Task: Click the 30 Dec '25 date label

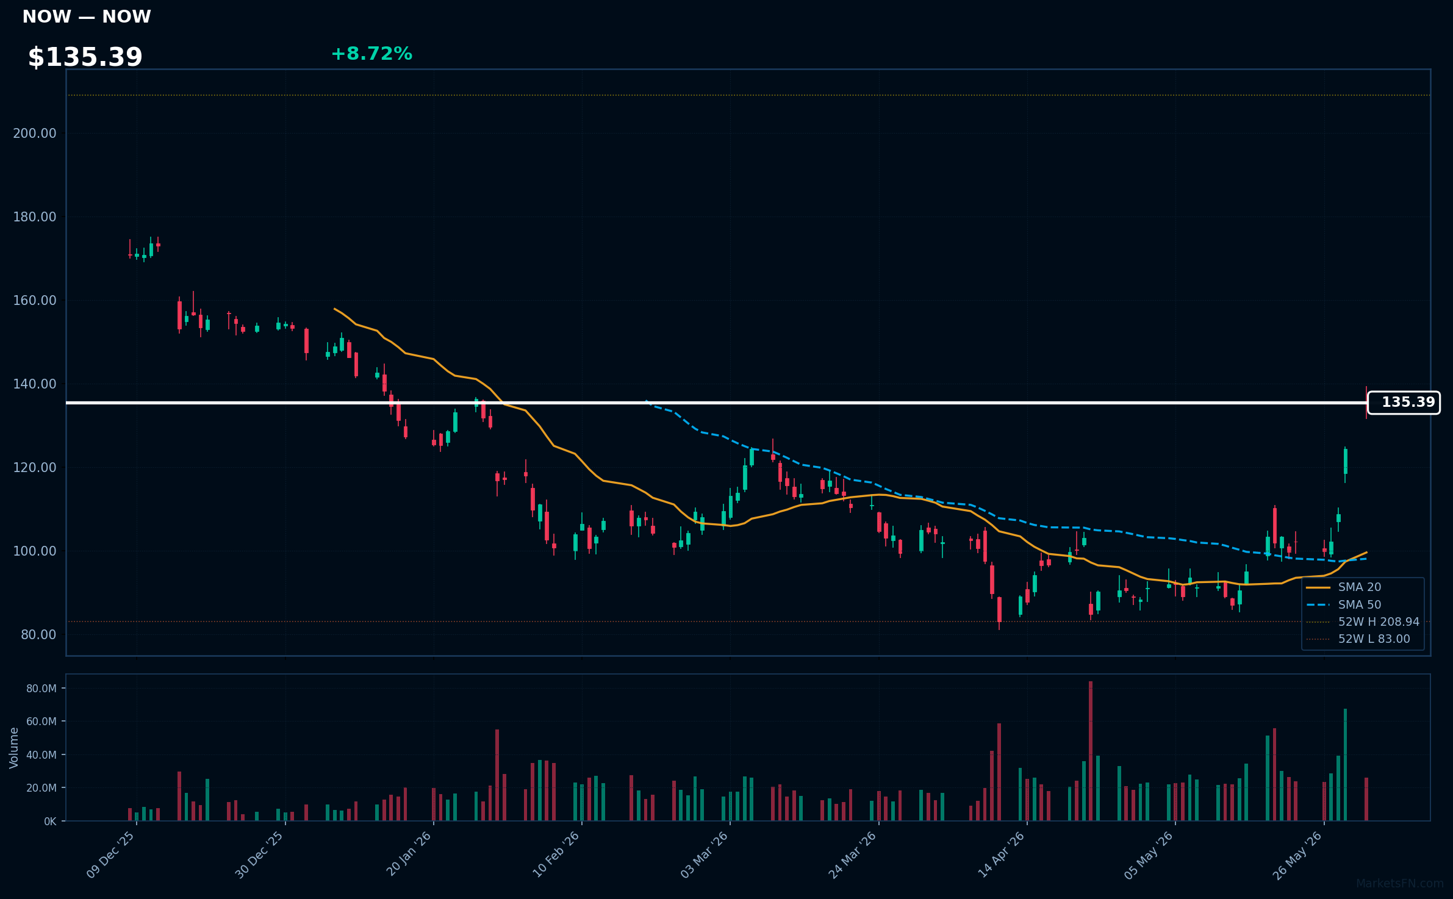Action: pos(259,855)
